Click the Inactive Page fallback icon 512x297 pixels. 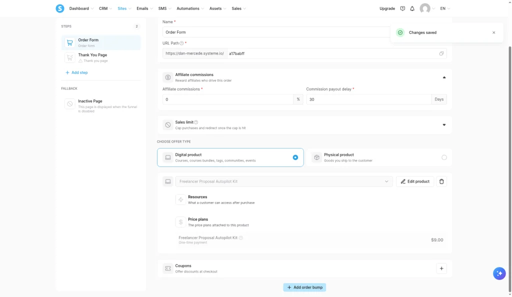(x=69, y=104)
